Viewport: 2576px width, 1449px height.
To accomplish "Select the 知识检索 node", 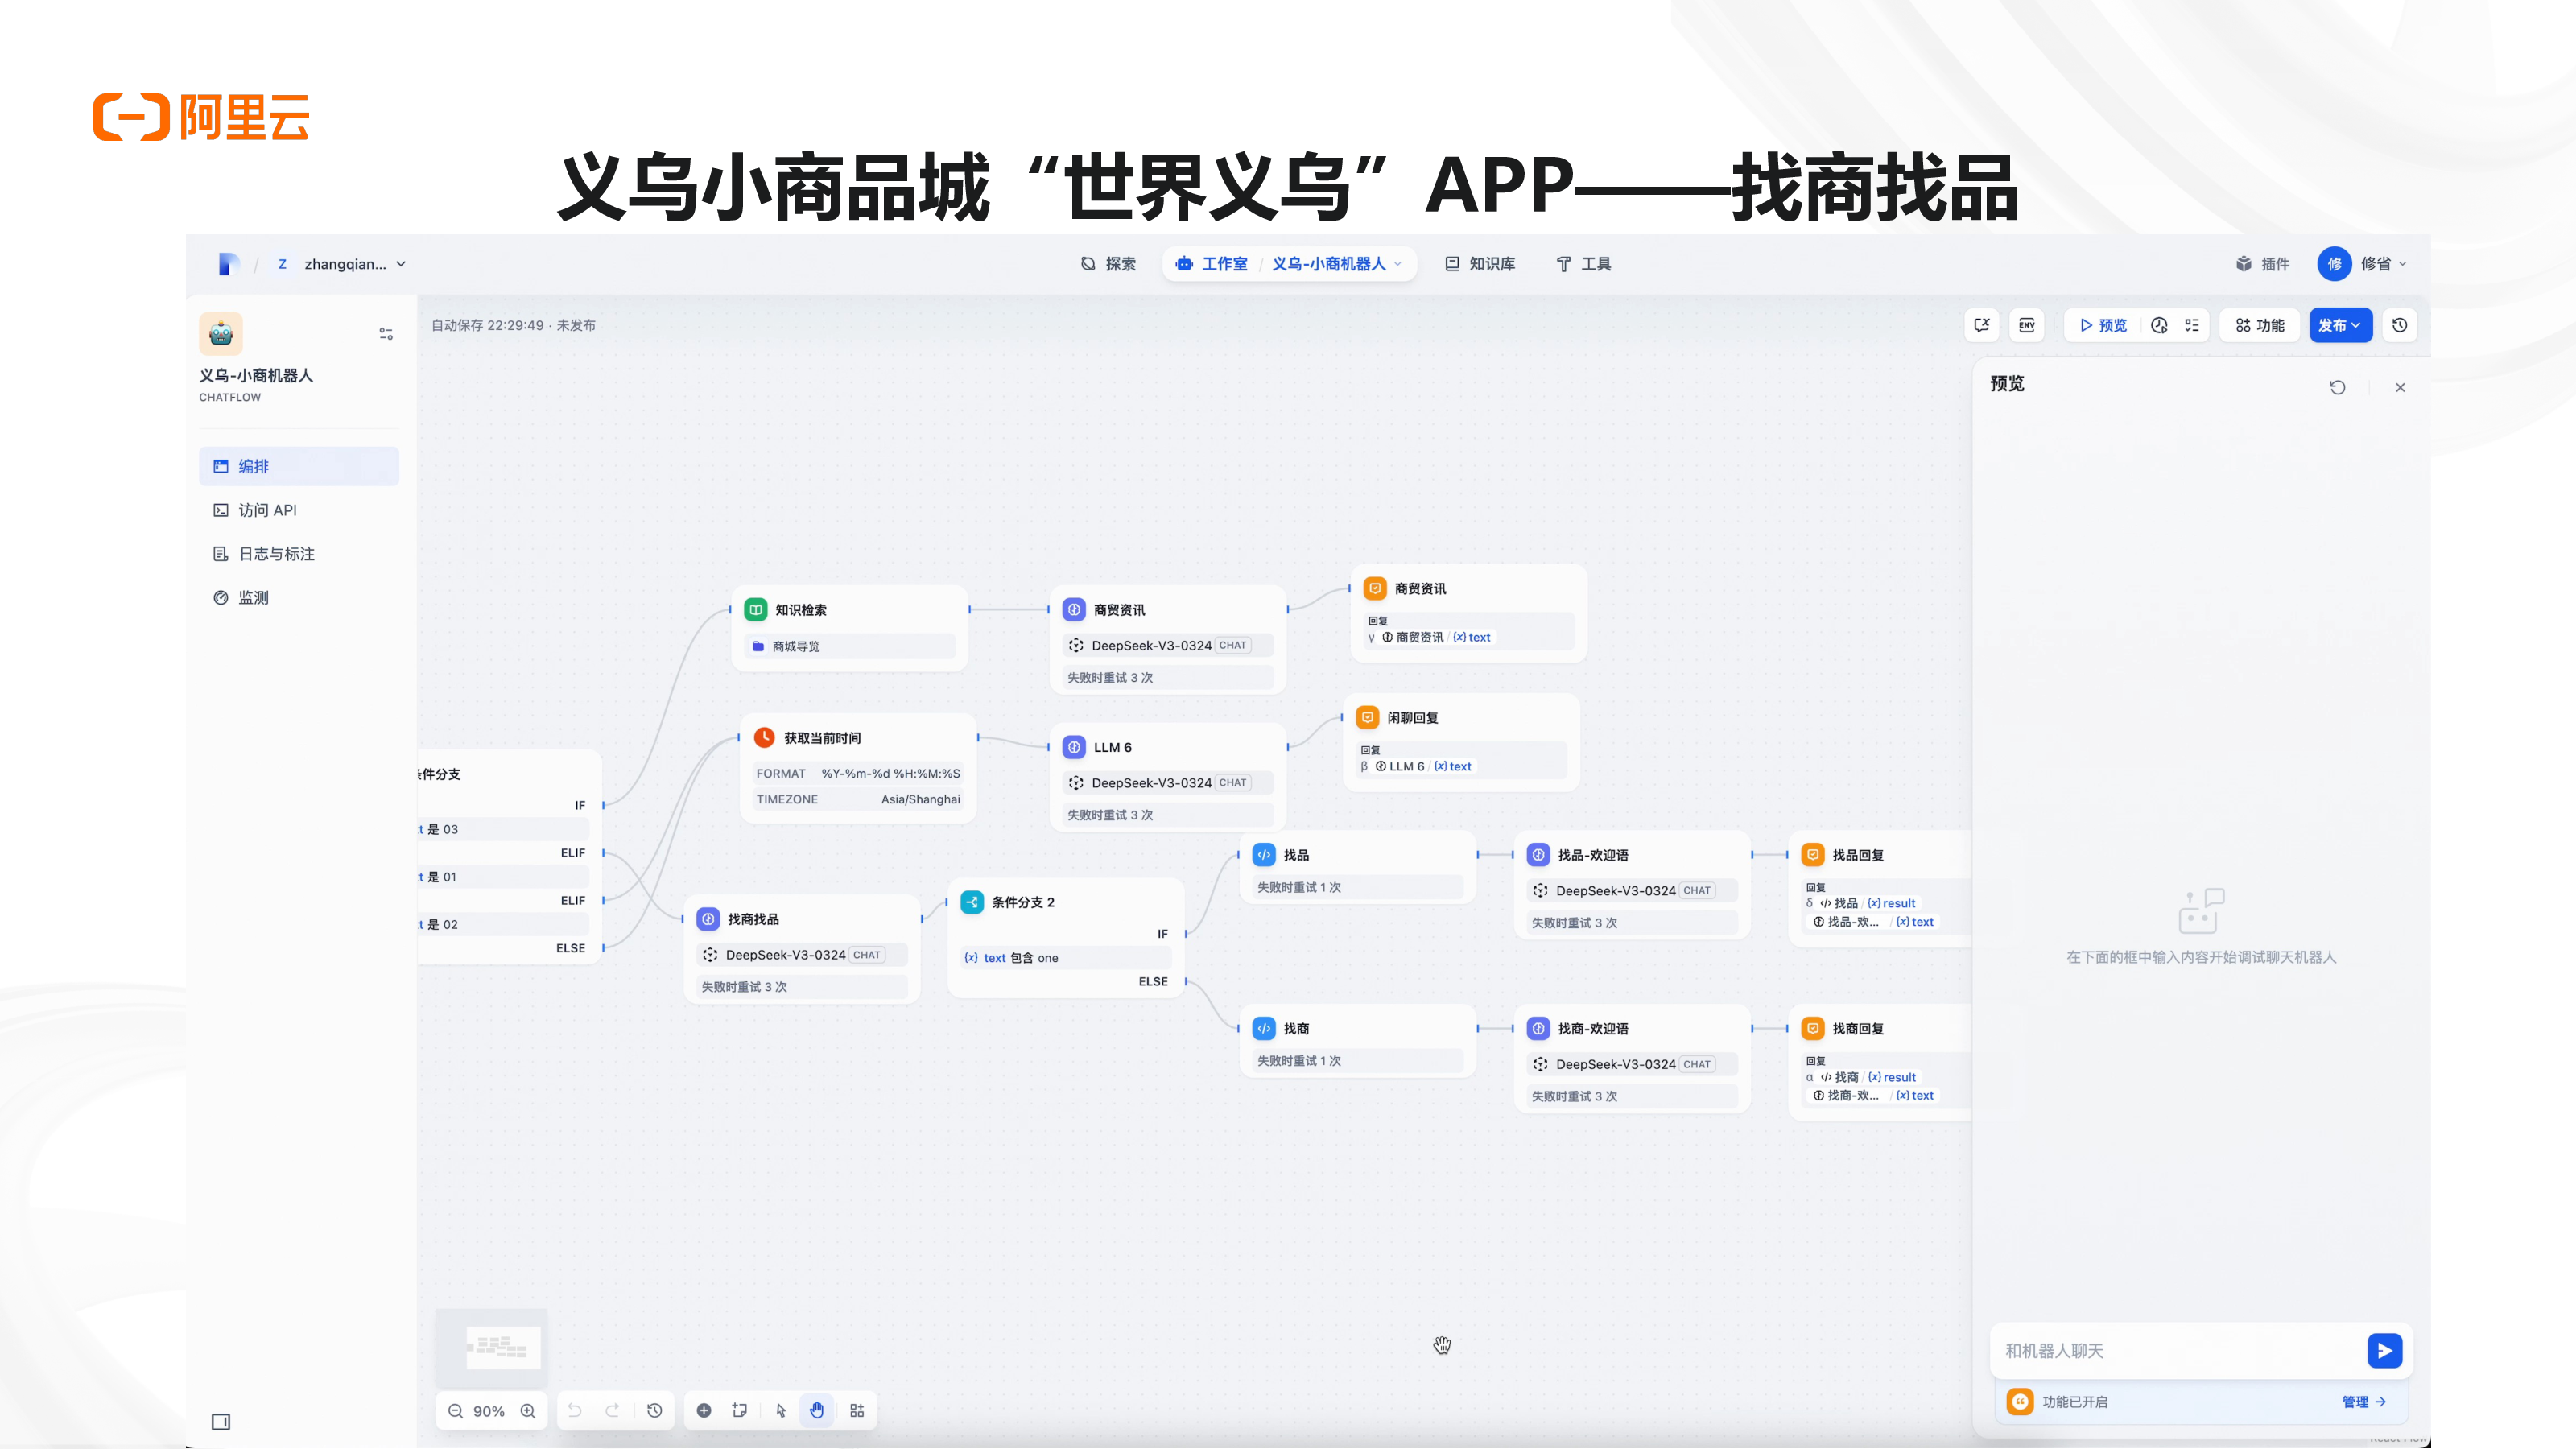I will (850, 629).
